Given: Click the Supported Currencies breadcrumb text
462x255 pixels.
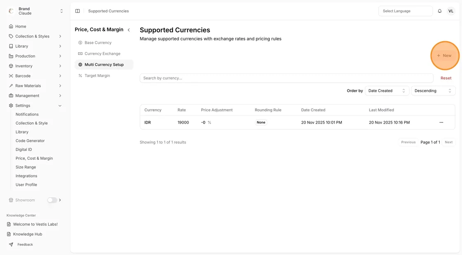Looking at the screenshot, I should coord(108,11).
